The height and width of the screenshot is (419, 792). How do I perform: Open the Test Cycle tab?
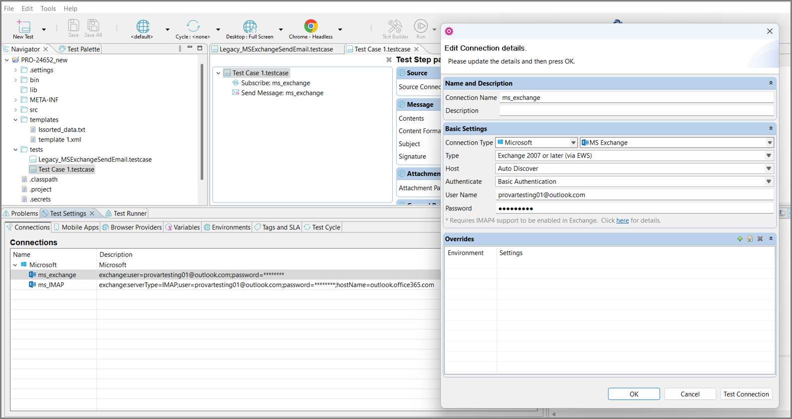[322, 227]
